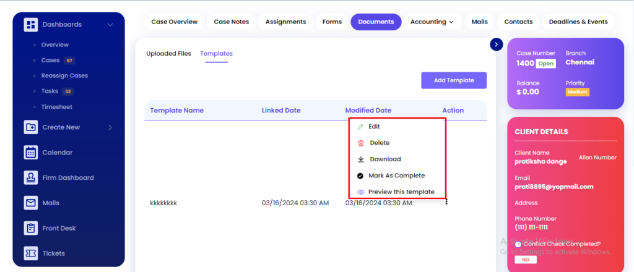This screenshot has width=634, height=272.
Task: Click the Template Name column header
Action: [x=176, y=110]
